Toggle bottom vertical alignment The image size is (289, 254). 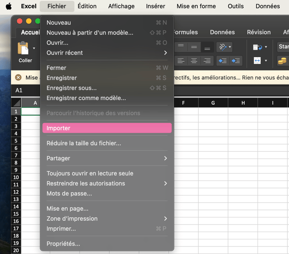(207, 47)
